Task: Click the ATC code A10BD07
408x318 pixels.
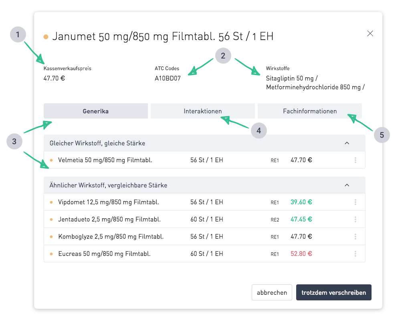Action: [x=168, y=78]
